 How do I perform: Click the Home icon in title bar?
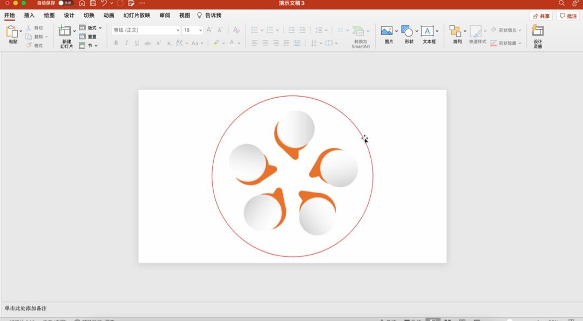[x=82, y=3]
